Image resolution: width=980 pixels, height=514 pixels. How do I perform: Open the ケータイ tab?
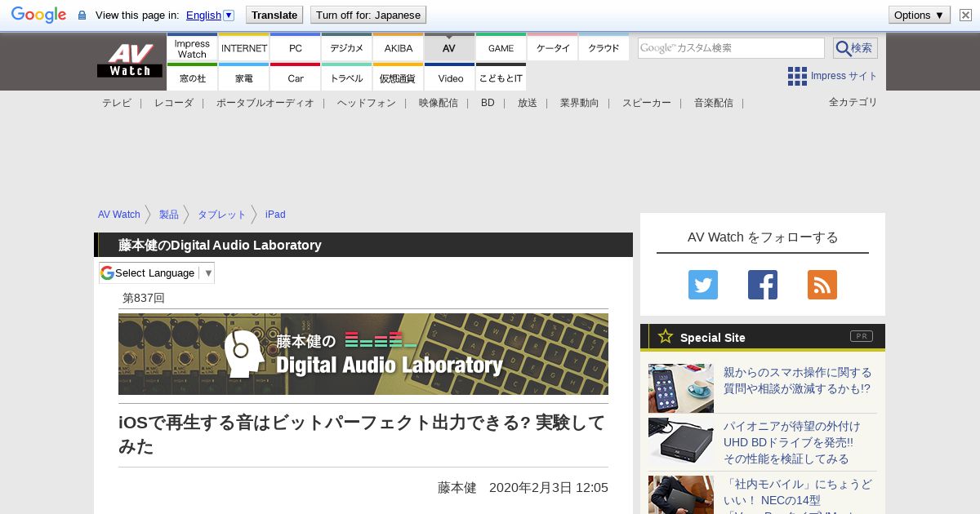tap(553, 48)
